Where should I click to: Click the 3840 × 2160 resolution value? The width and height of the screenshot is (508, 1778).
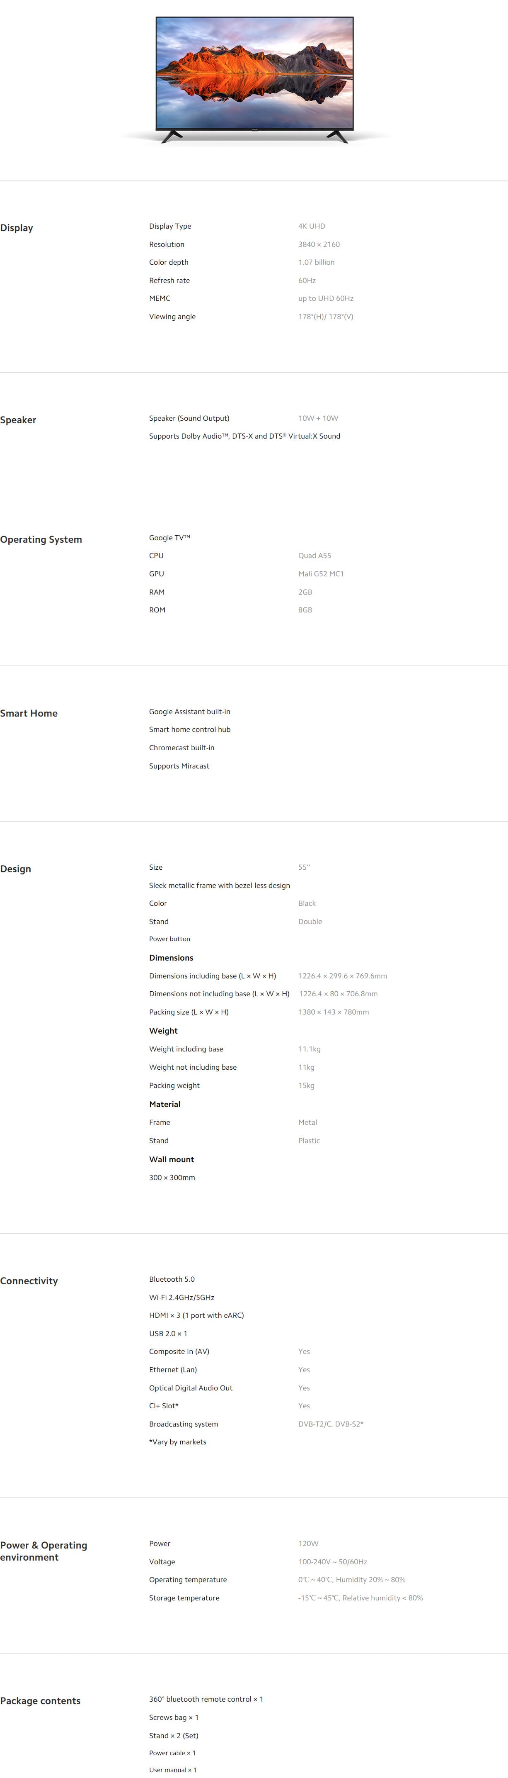click(x=319, y=244)
